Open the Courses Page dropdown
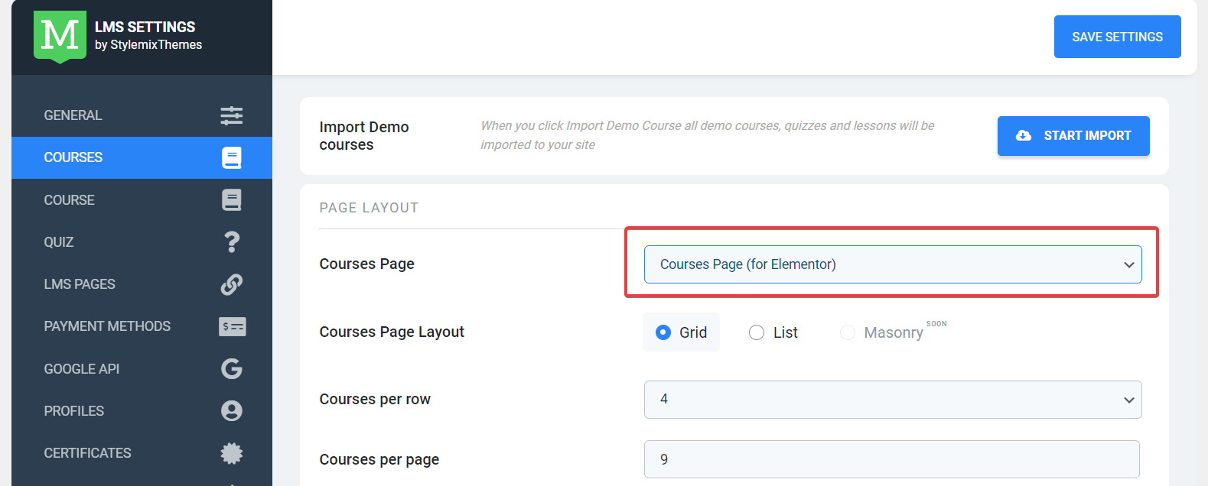Screen dimensions: 1208x486 point(891,264)
